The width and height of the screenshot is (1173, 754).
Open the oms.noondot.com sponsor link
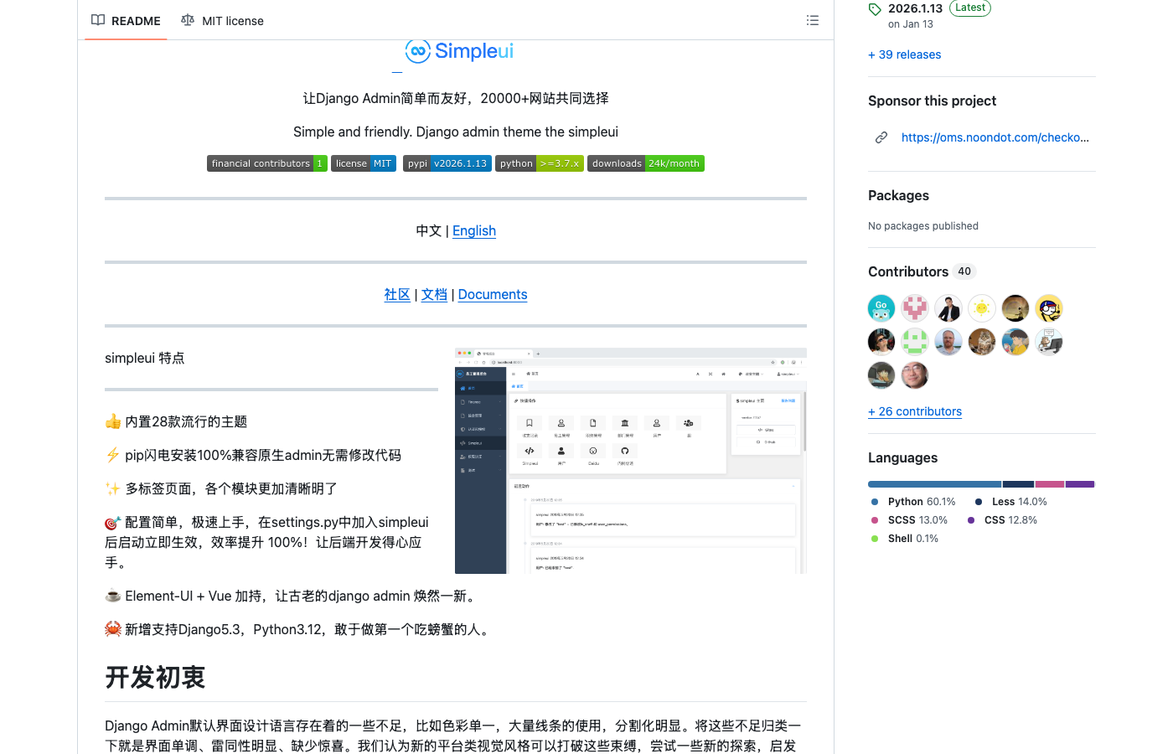[995, 137]
